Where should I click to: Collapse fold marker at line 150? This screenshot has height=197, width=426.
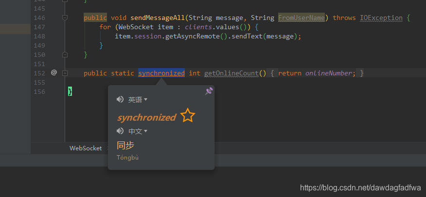[65, 55]
